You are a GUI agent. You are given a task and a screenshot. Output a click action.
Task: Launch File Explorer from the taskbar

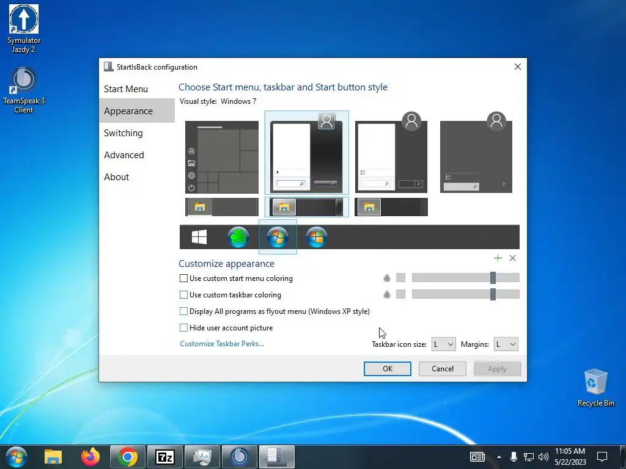[53, 457]
